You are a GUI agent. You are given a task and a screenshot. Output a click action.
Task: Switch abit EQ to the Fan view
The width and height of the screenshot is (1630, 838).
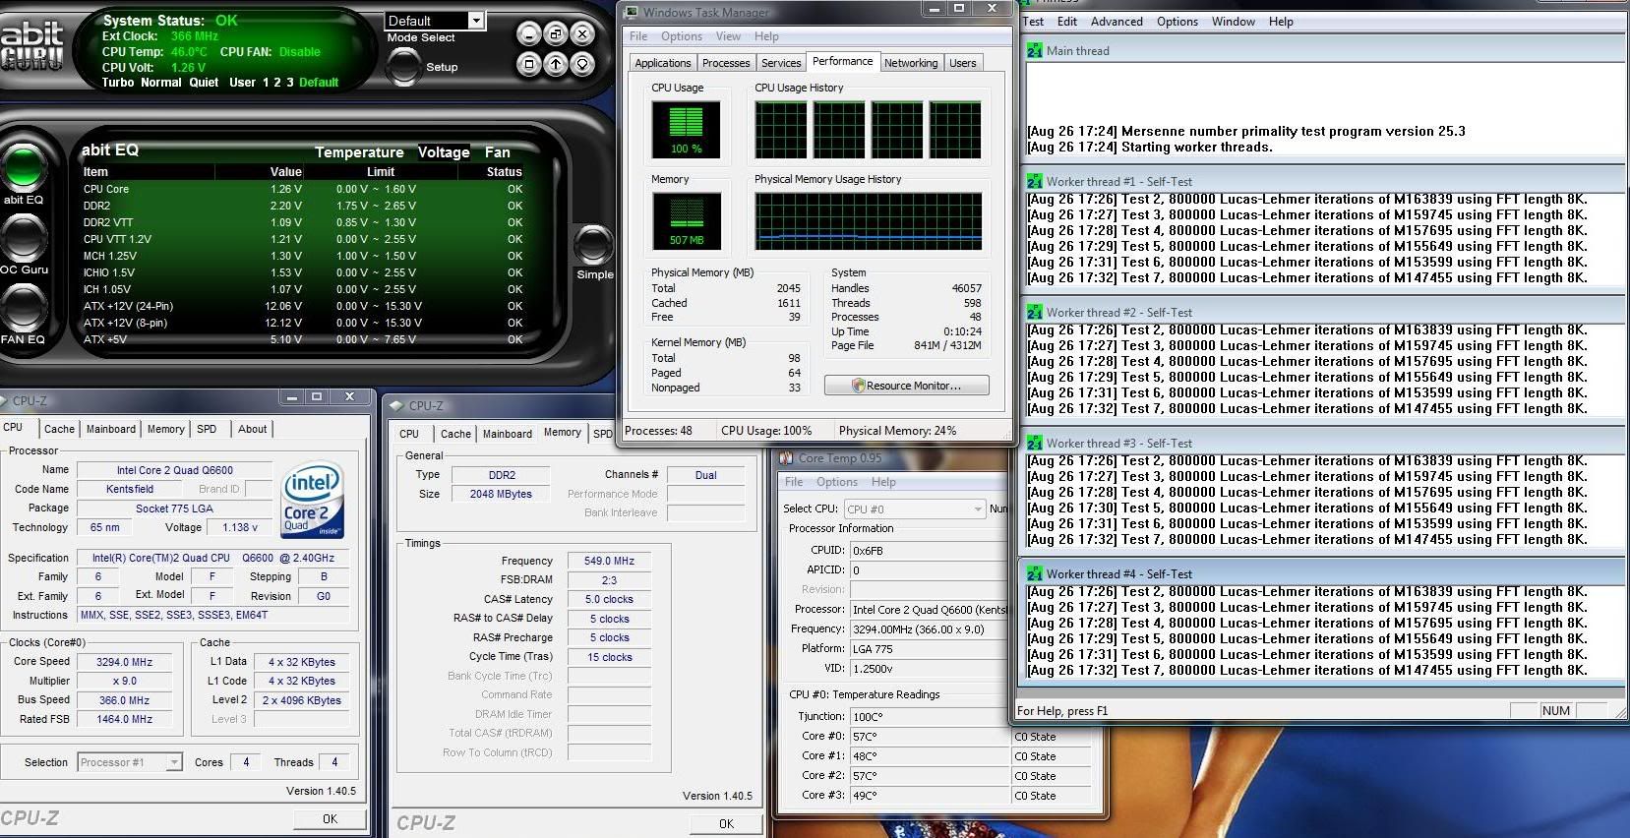click(498, 152)
